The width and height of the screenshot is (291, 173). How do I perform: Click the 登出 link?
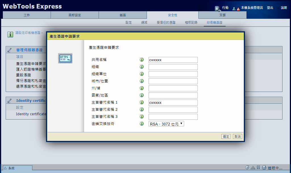pos(270,8)
